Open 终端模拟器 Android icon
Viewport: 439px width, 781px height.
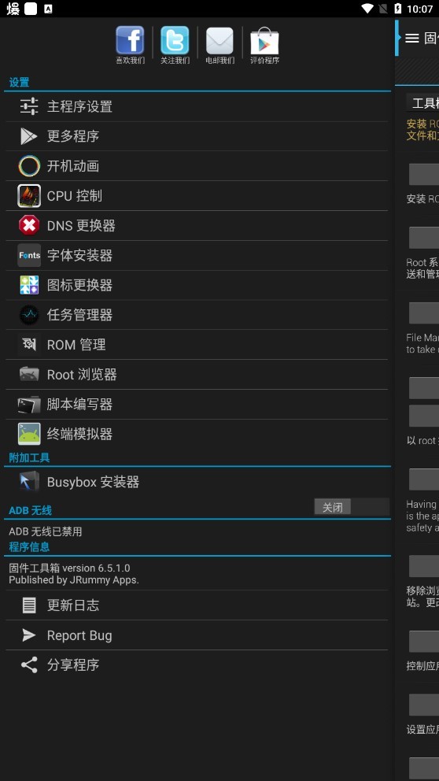coord(29,434)
